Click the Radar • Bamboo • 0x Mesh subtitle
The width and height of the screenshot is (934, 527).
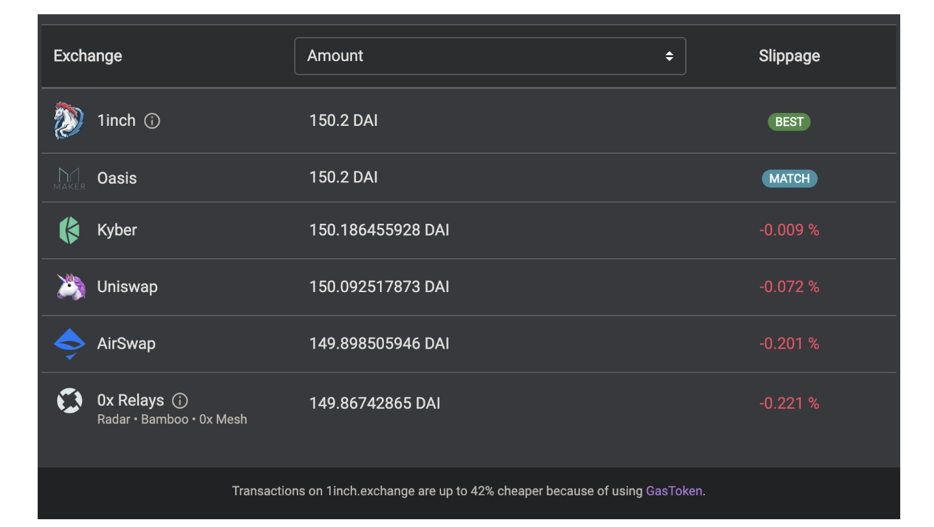[172, 419]
